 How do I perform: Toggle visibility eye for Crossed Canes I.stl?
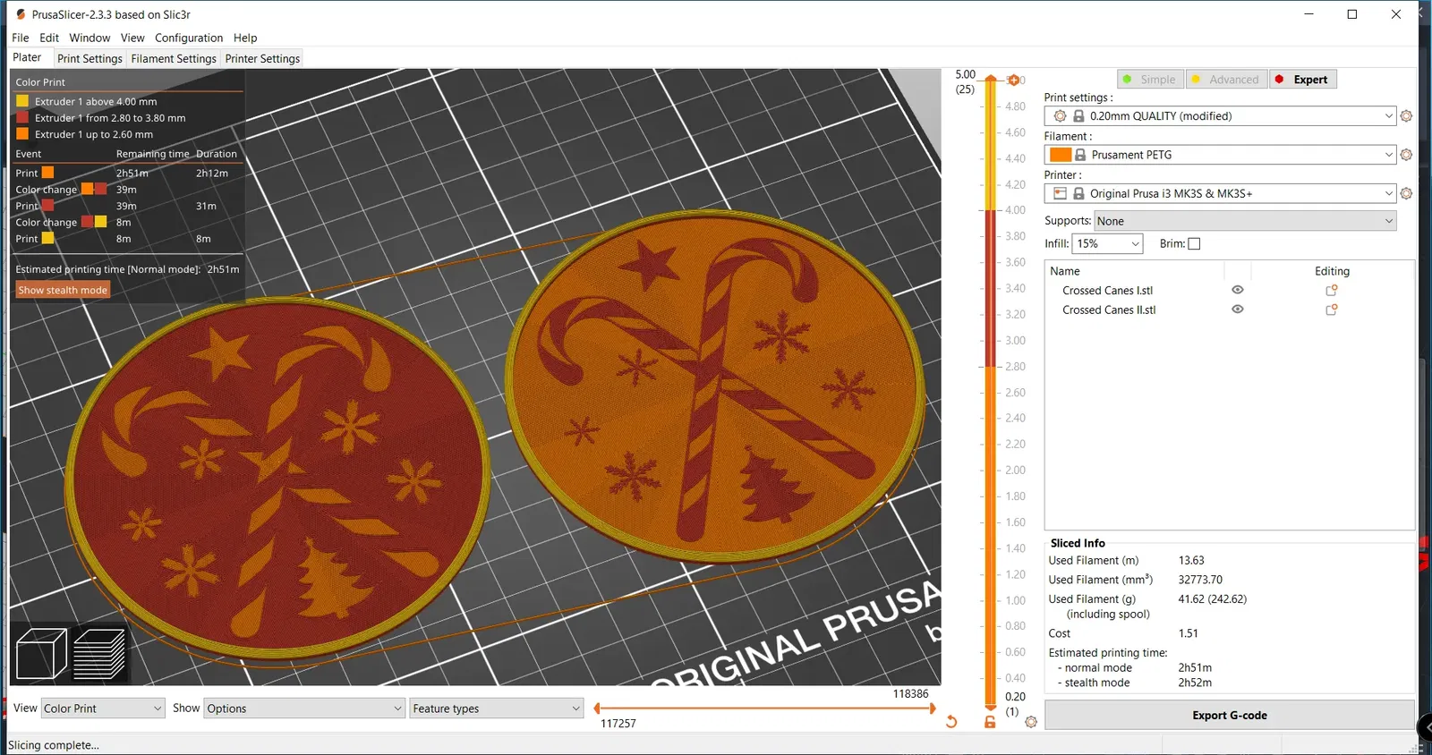click(1238, 290)
